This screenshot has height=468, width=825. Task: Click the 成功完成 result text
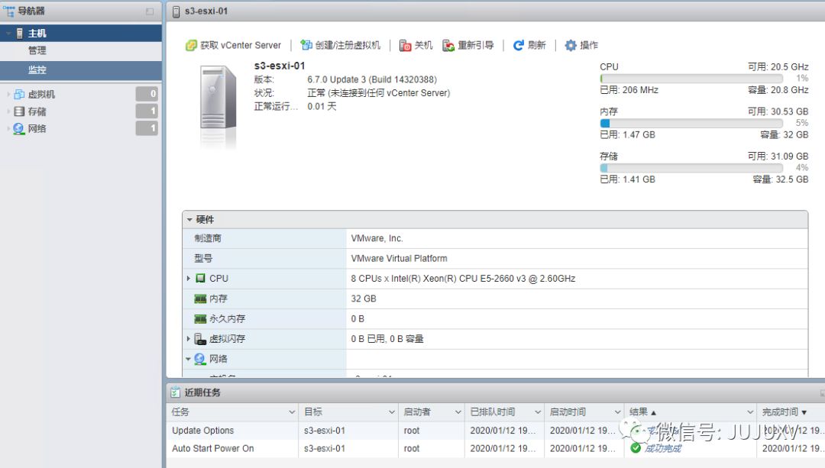(663, 449)
